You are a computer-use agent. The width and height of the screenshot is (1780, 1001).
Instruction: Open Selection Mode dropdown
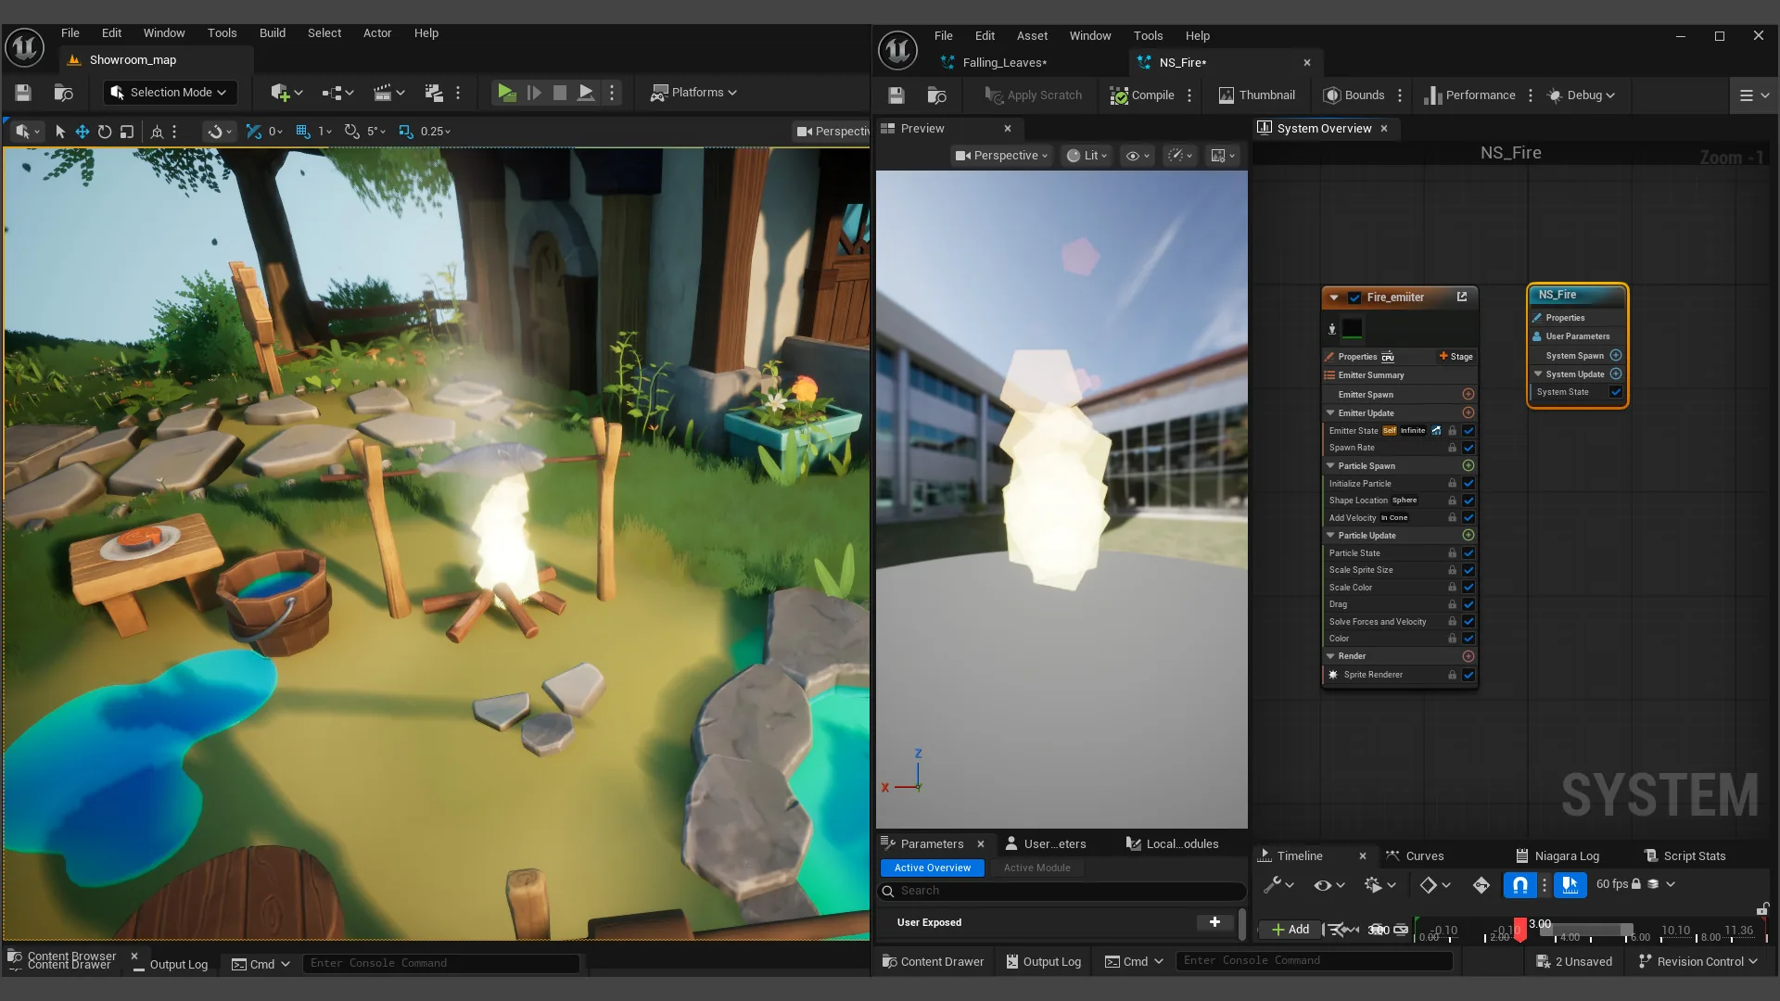coord(169,93)
